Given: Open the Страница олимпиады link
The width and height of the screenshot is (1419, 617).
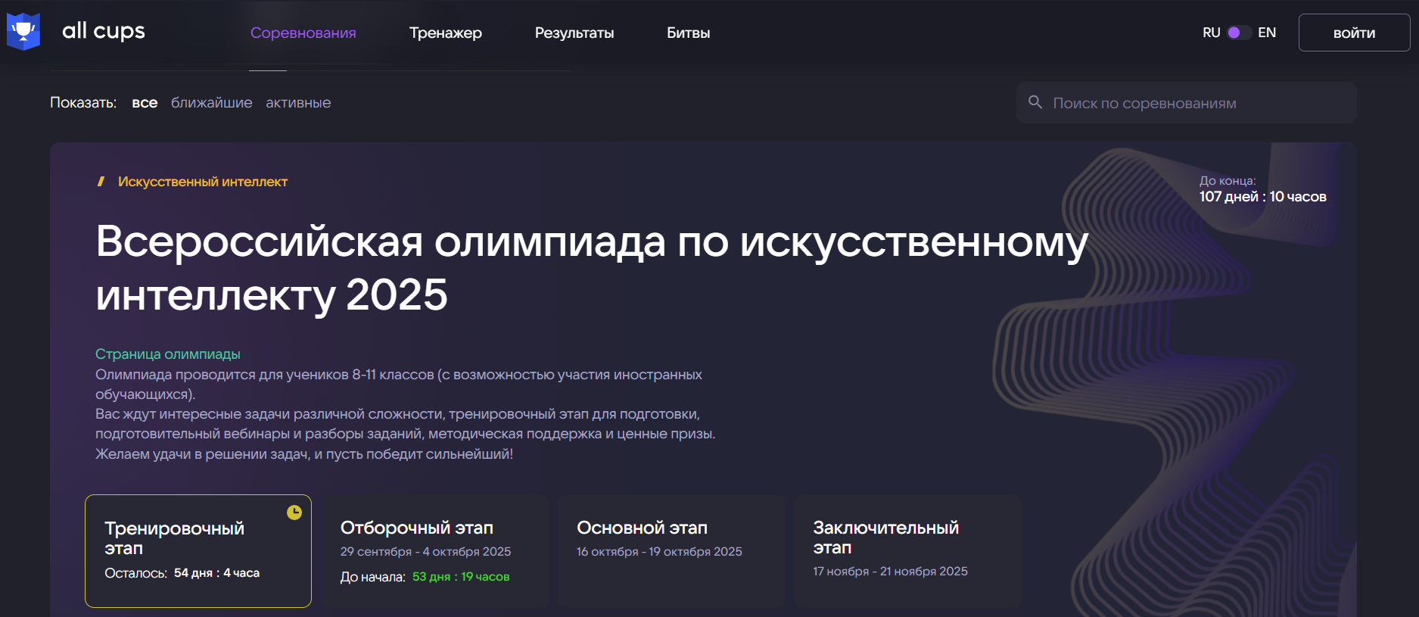Looking at the screenshot, I should [x=167, y=354].
